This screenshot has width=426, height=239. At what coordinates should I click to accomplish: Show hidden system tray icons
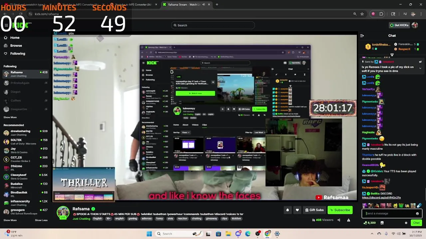coord(372,234)
